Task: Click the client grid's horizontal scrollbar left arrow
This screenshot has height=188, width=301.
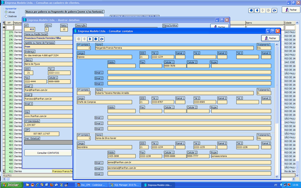Action: [4, 179]
